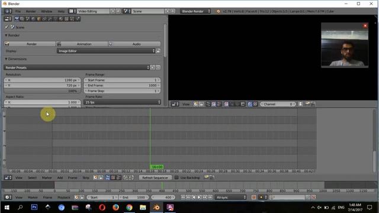Toggle use preview range in timeline header
379x213 pixels.
pyautogui.click(x=76, y=197)
